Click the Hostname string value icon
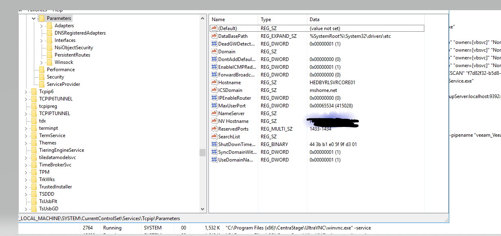Screen dimensions: 501x236 [x=214, y=83]
